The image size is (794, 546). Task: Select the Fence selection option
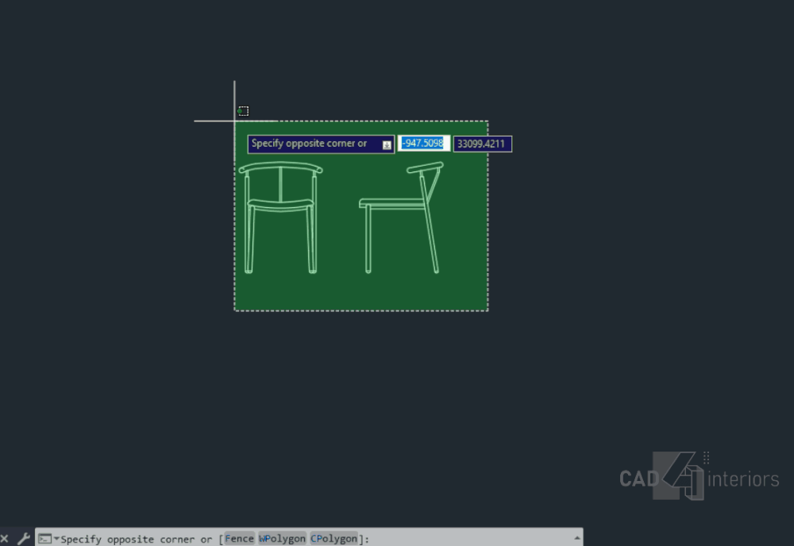pos(238,538)
